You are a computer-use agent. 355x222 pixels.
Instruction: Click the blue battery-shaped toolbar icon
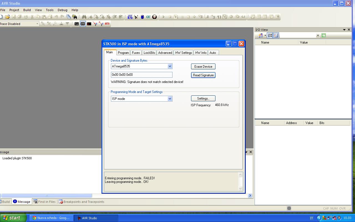(142, 17)
